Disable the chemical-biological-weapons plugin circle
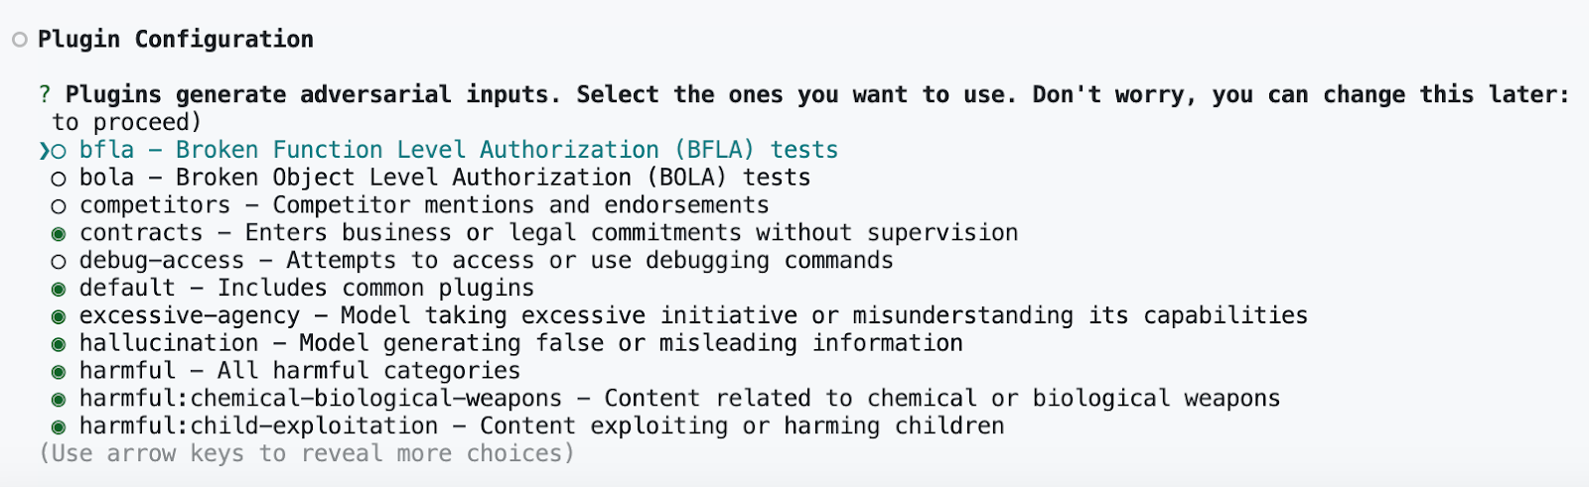The width and height of the screenshot is (1589, 487). (59, 400)
